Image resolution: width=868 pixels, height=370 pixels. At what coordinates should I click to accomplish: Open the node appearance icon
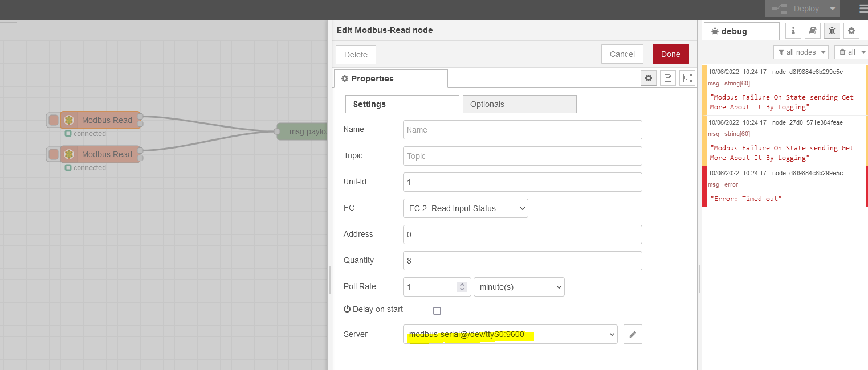pyautogui.click(x=687, y=79)
